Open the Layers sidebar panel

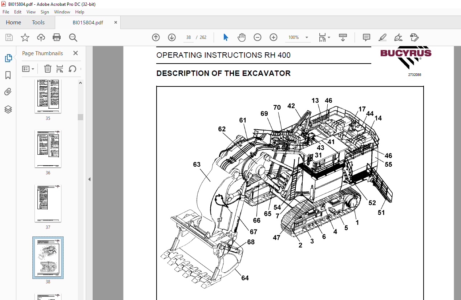(8, 109)
